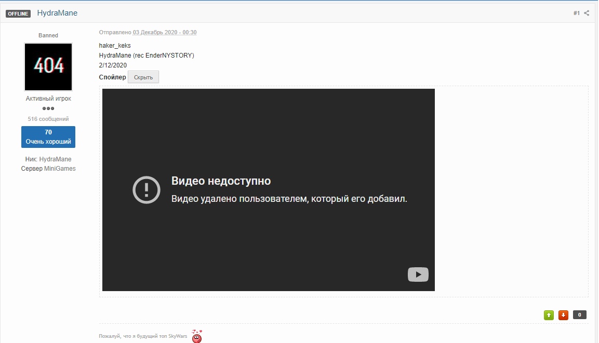Click the red downvote arrow
Viewport: 599px width, 343px height.
tap(563, 314)
